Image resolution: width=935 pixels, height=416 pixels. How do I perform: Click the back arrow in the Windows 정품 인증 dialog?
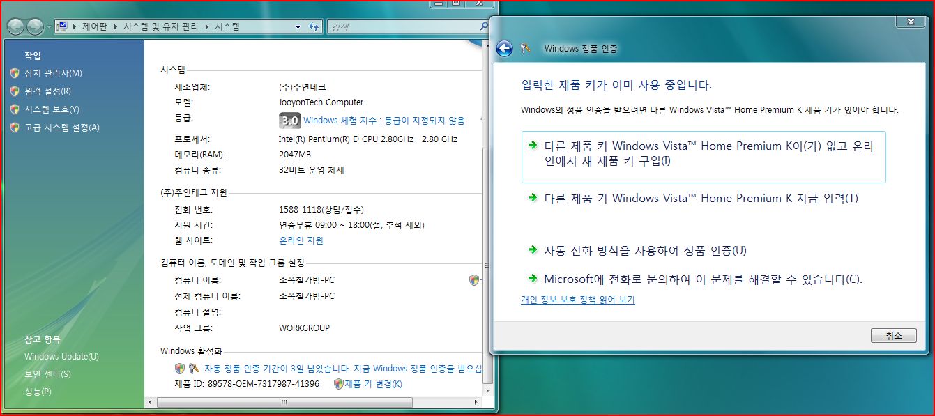click(504, 48)
